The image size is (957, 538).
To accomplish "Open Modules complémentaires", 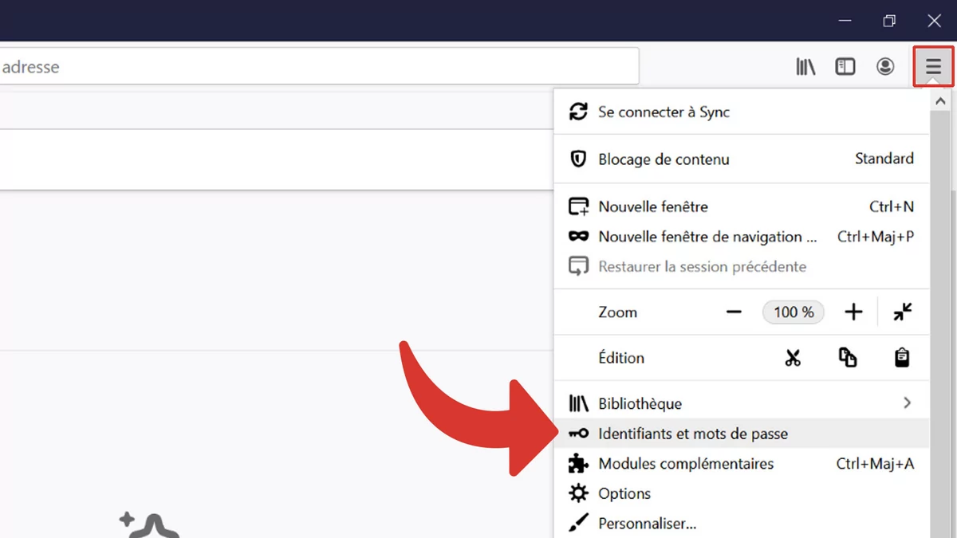I will tap(686, 464).
